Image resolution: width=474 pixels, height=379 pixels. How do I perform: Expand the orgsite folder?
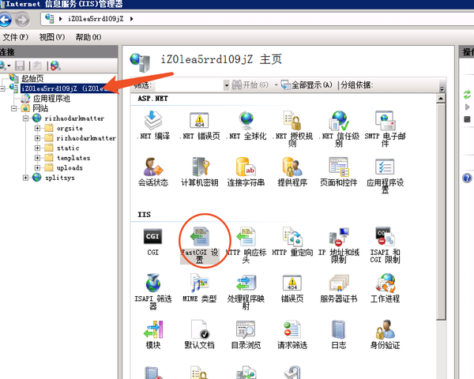tap(37, 128)
